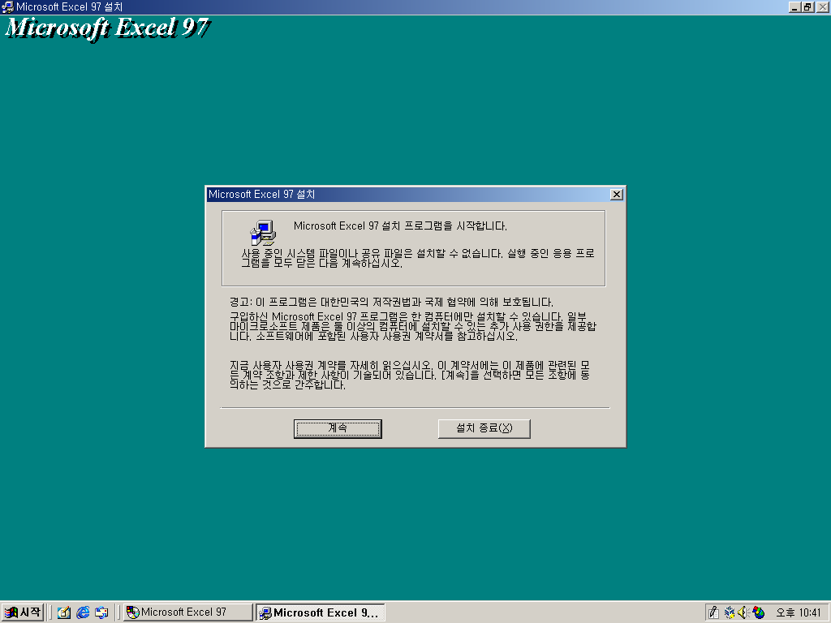The width and height of the screenshot is (831, 623).
Task: Click the setup computer icon in the dialog
Action: coord(263,233)
